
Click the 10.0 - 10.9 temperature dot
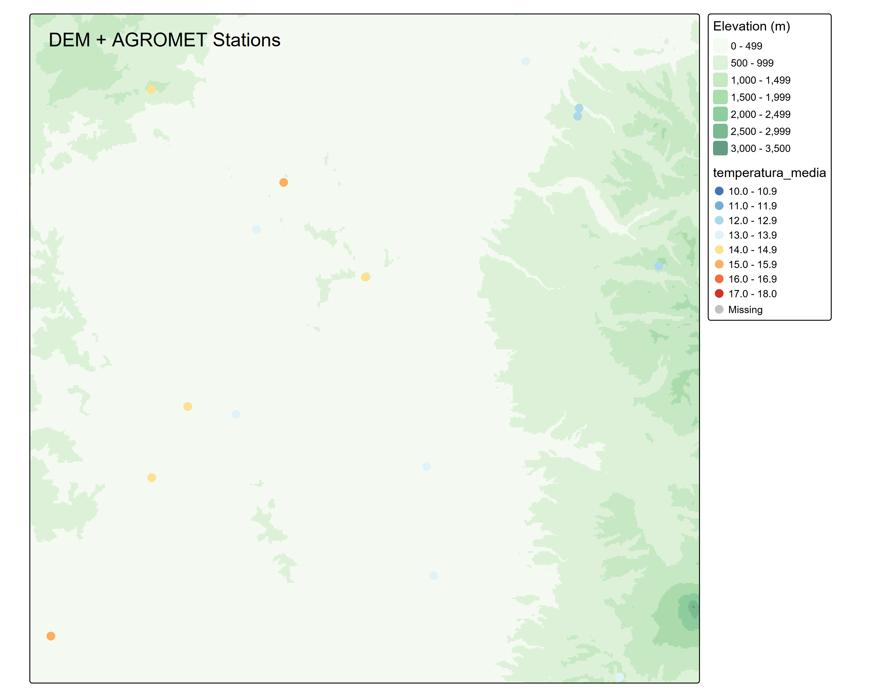pos(719,191)
